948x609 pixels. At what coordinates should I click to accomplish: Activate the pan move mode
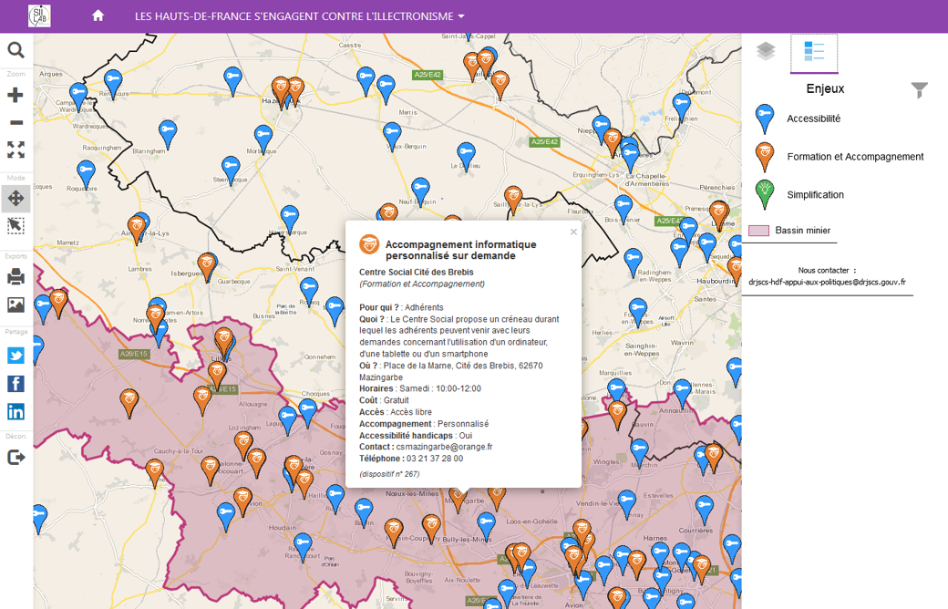15,199
